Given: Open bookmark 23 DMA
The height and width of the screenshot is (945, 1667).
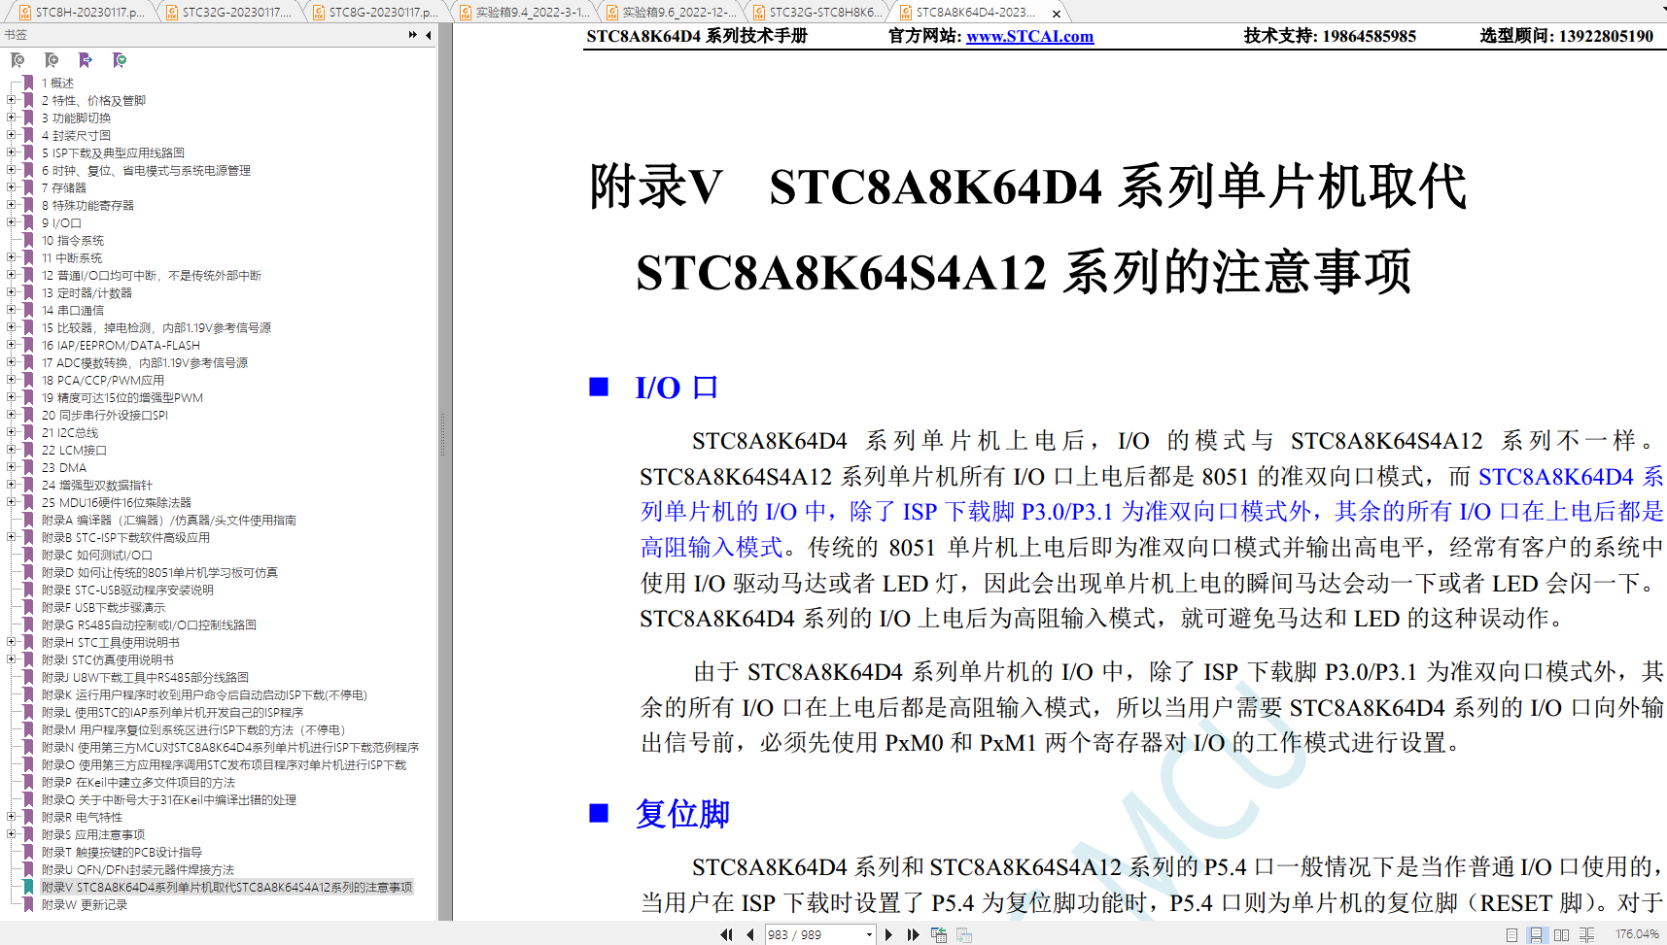Looking at the screenshot, I should pos(64,467).
